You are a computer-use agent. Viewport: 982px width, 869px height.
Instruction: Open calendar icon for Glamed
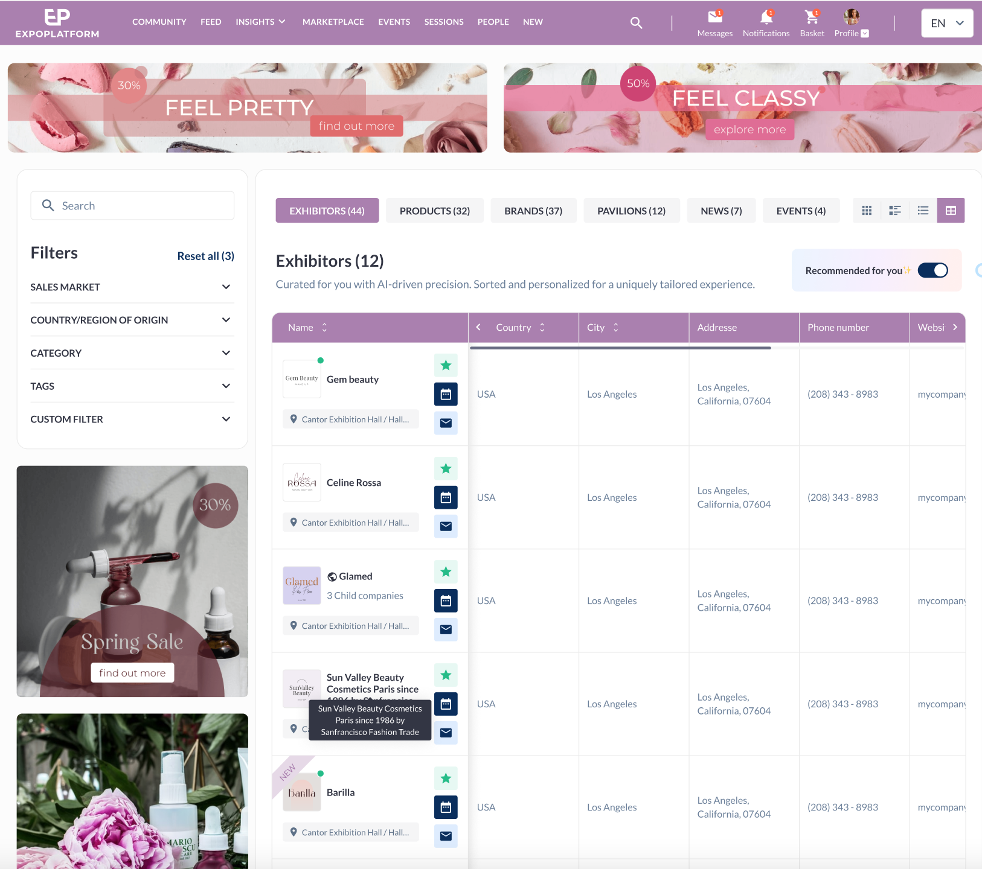(x=446, y=600)
